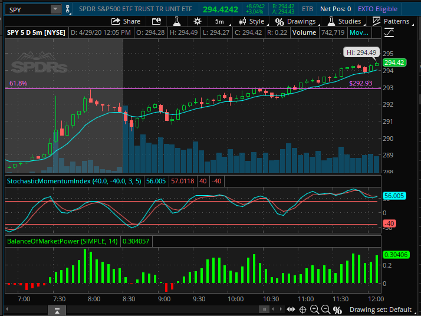Click the Mov... study label in header

pos(358,33)
